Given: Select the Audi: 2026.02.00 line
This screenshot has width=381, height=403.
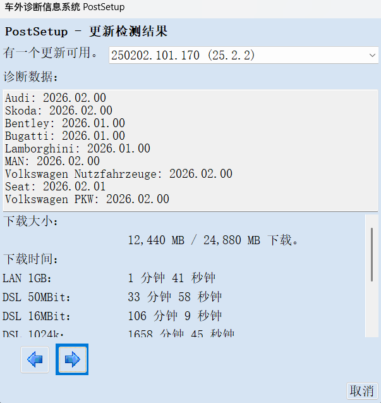Looking at the screenshot, I should (55, 98).
